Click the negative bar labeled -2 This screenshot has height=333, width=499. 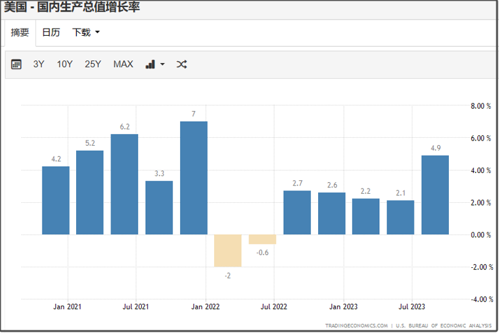coord(228,250)
